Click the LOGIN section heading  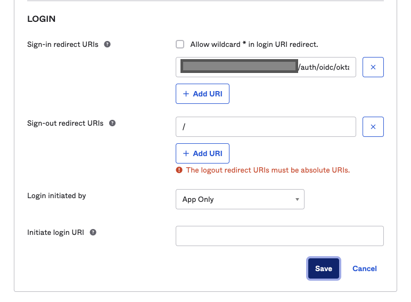click(41, 19)
